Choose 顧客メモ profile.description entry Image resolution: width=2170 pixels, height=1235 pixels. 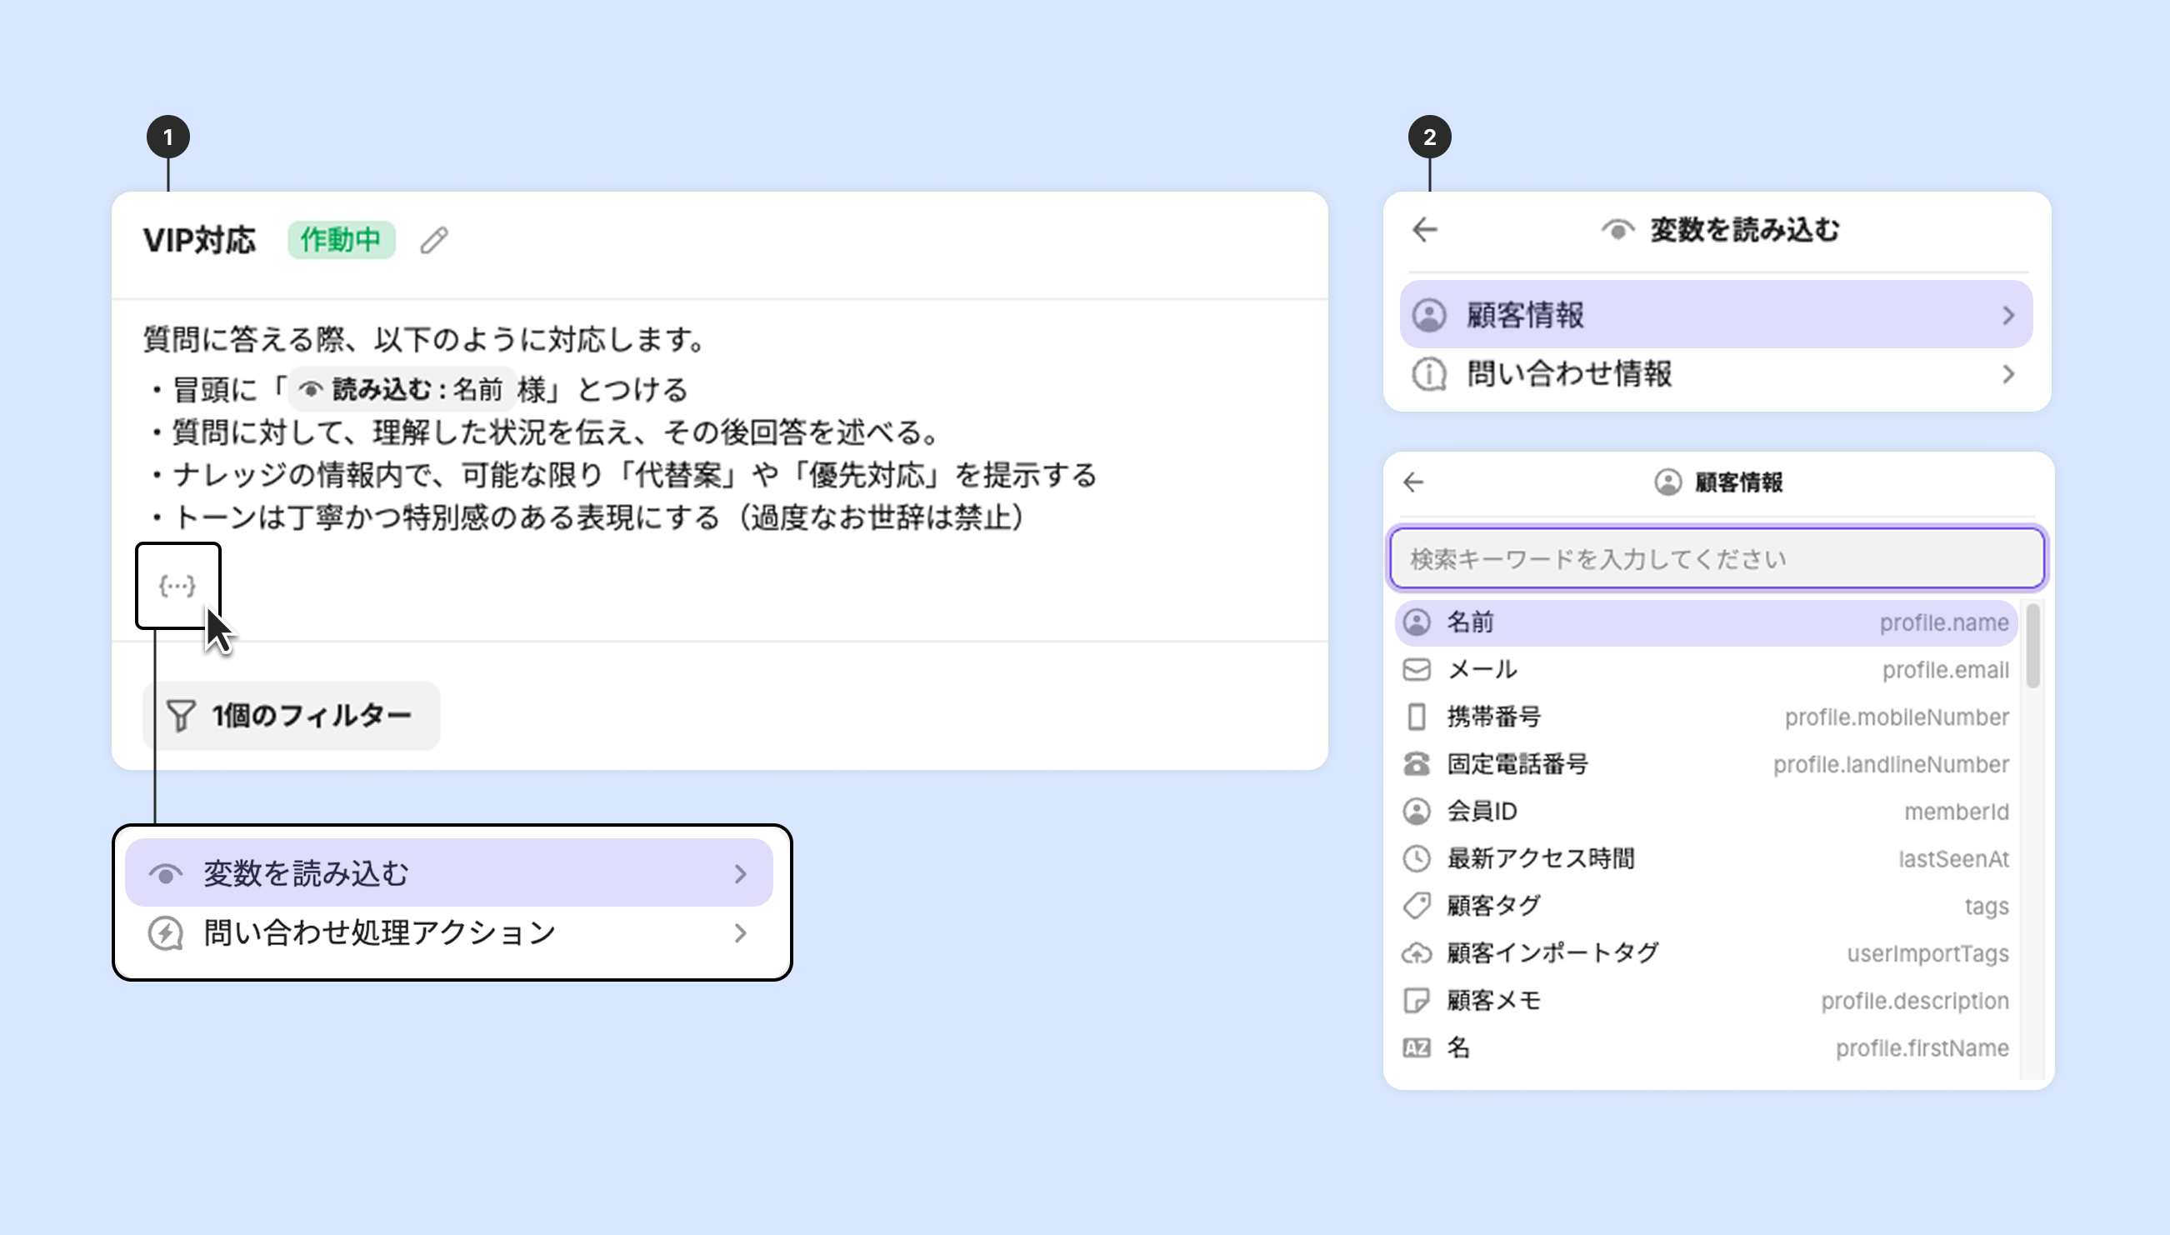click(x=1704, y=1001)
